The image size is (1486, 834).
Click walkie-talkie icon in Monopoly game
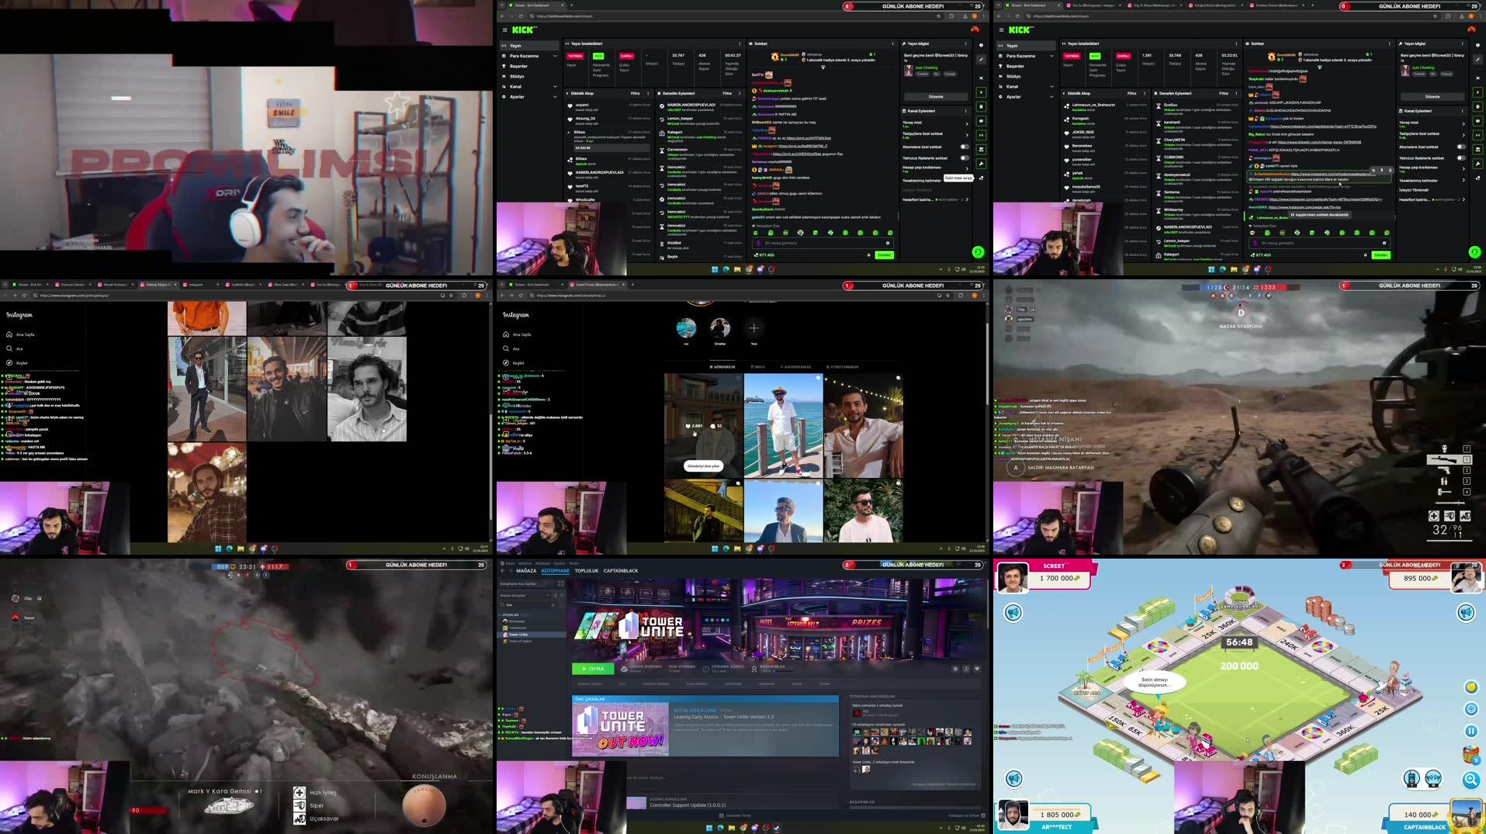click(x=1412, y=777)
